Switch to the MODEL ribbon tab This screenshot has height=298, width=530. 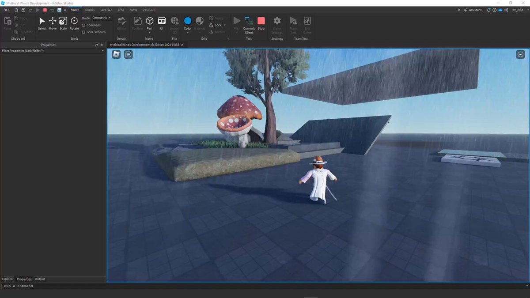[x=90, y=10]
